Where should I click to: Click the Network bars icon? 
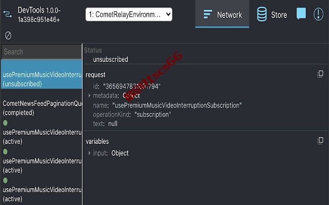click(208, 14)
